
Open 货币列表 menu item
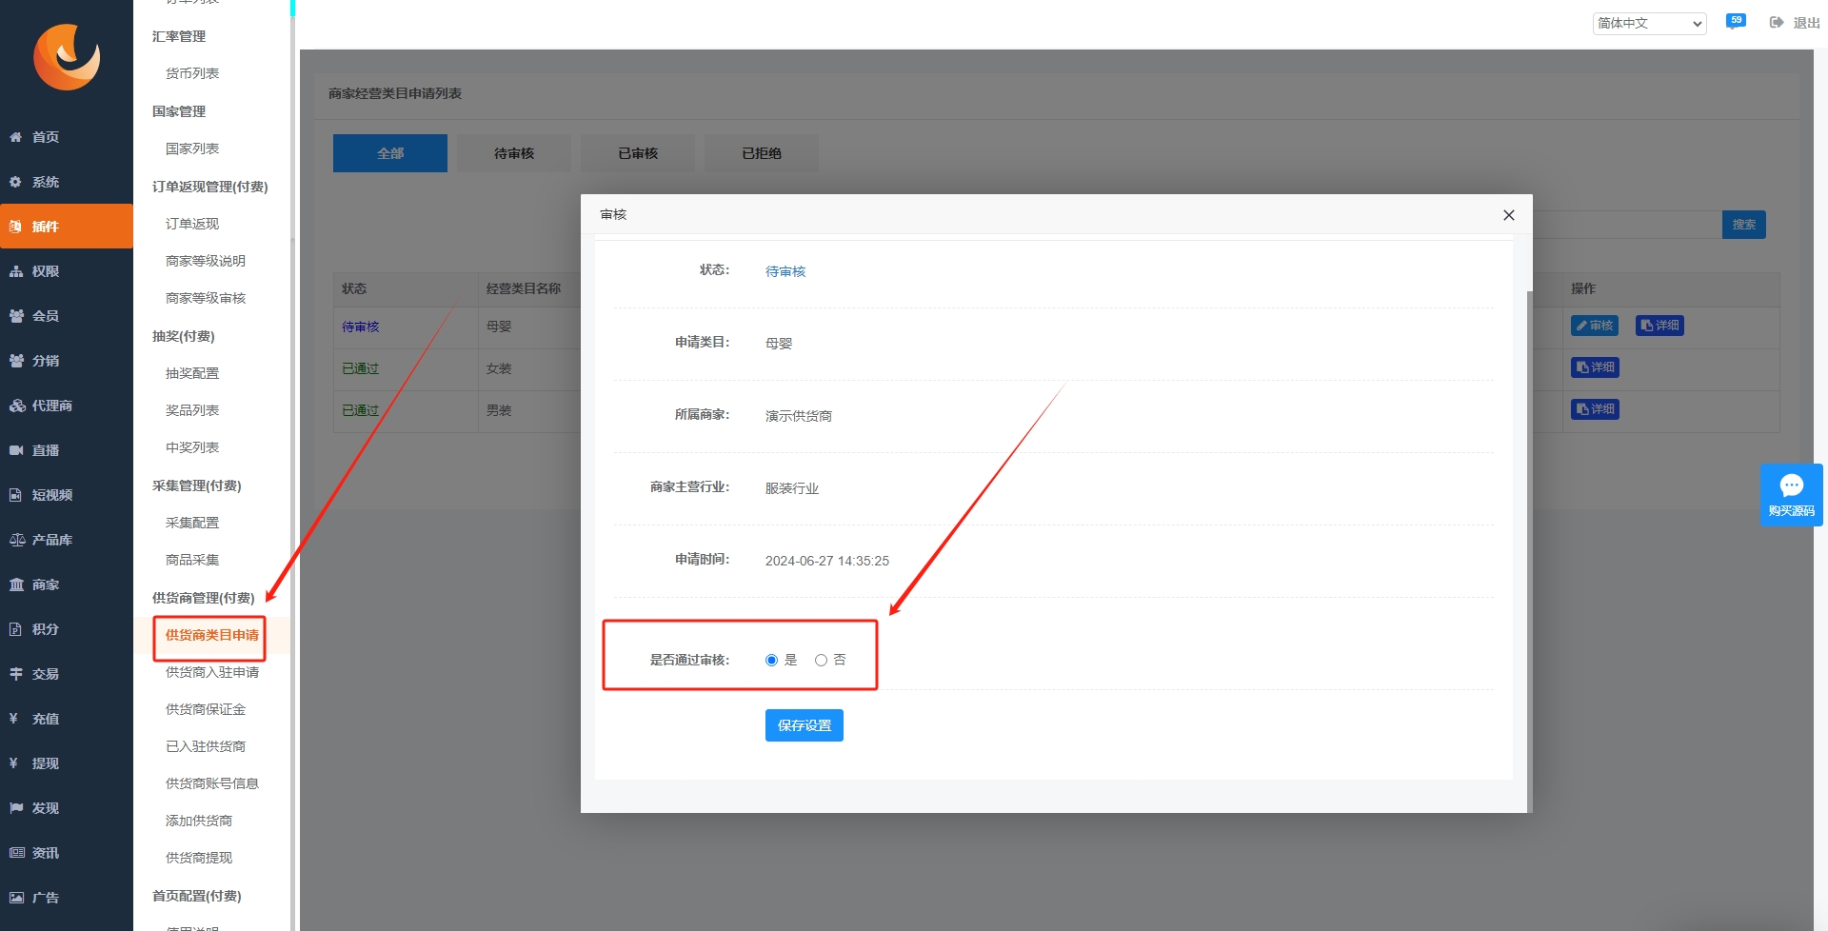click(x=192, y=73)
